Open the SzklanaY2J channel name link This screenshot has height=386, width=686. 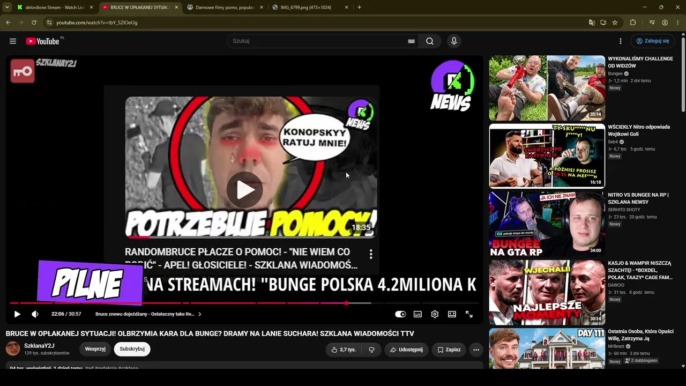[39, 346]
